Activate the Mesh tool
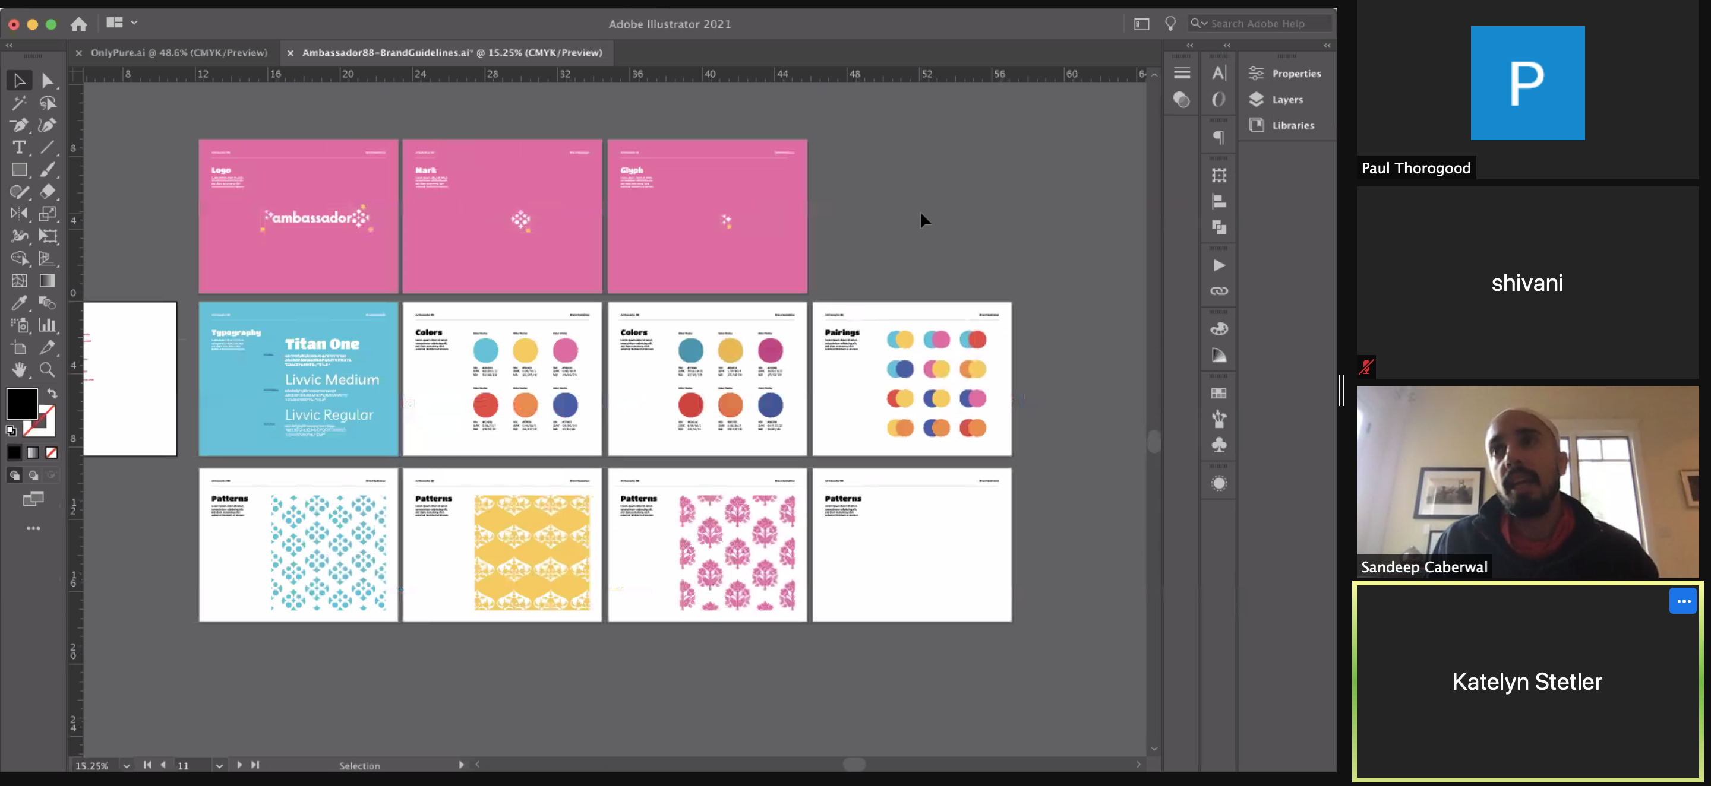The image size is (1711, 786). [19, 281]
